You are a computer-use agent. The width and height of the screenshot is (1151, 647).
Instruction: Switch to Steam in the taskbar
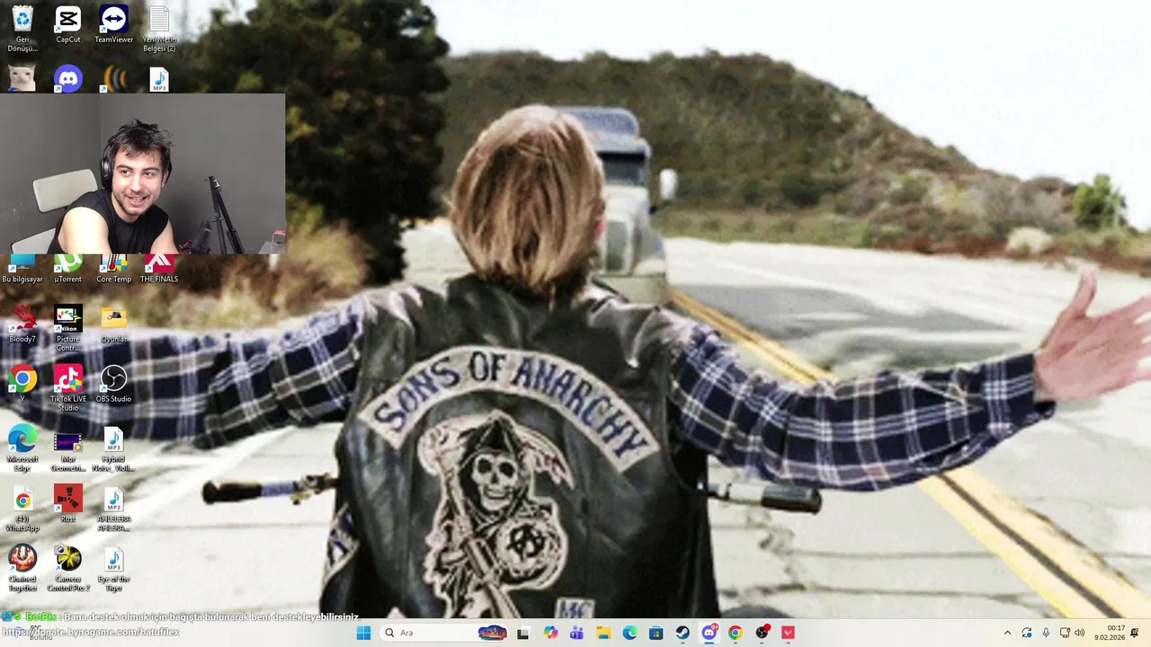point(683,633)
